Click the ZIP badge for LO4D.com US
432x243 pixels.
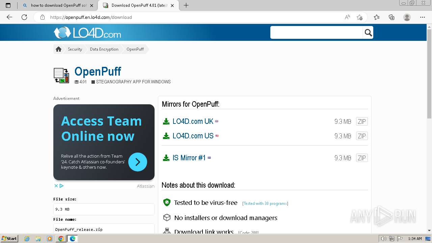[x=362, y=136]
